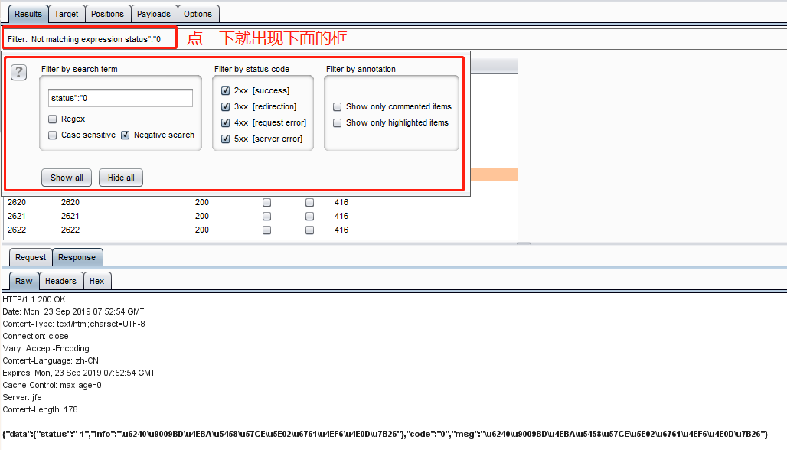The width and height of the screenshot is (787, 450).
Task: Focus the search term input field
Action: coord(120,98)
